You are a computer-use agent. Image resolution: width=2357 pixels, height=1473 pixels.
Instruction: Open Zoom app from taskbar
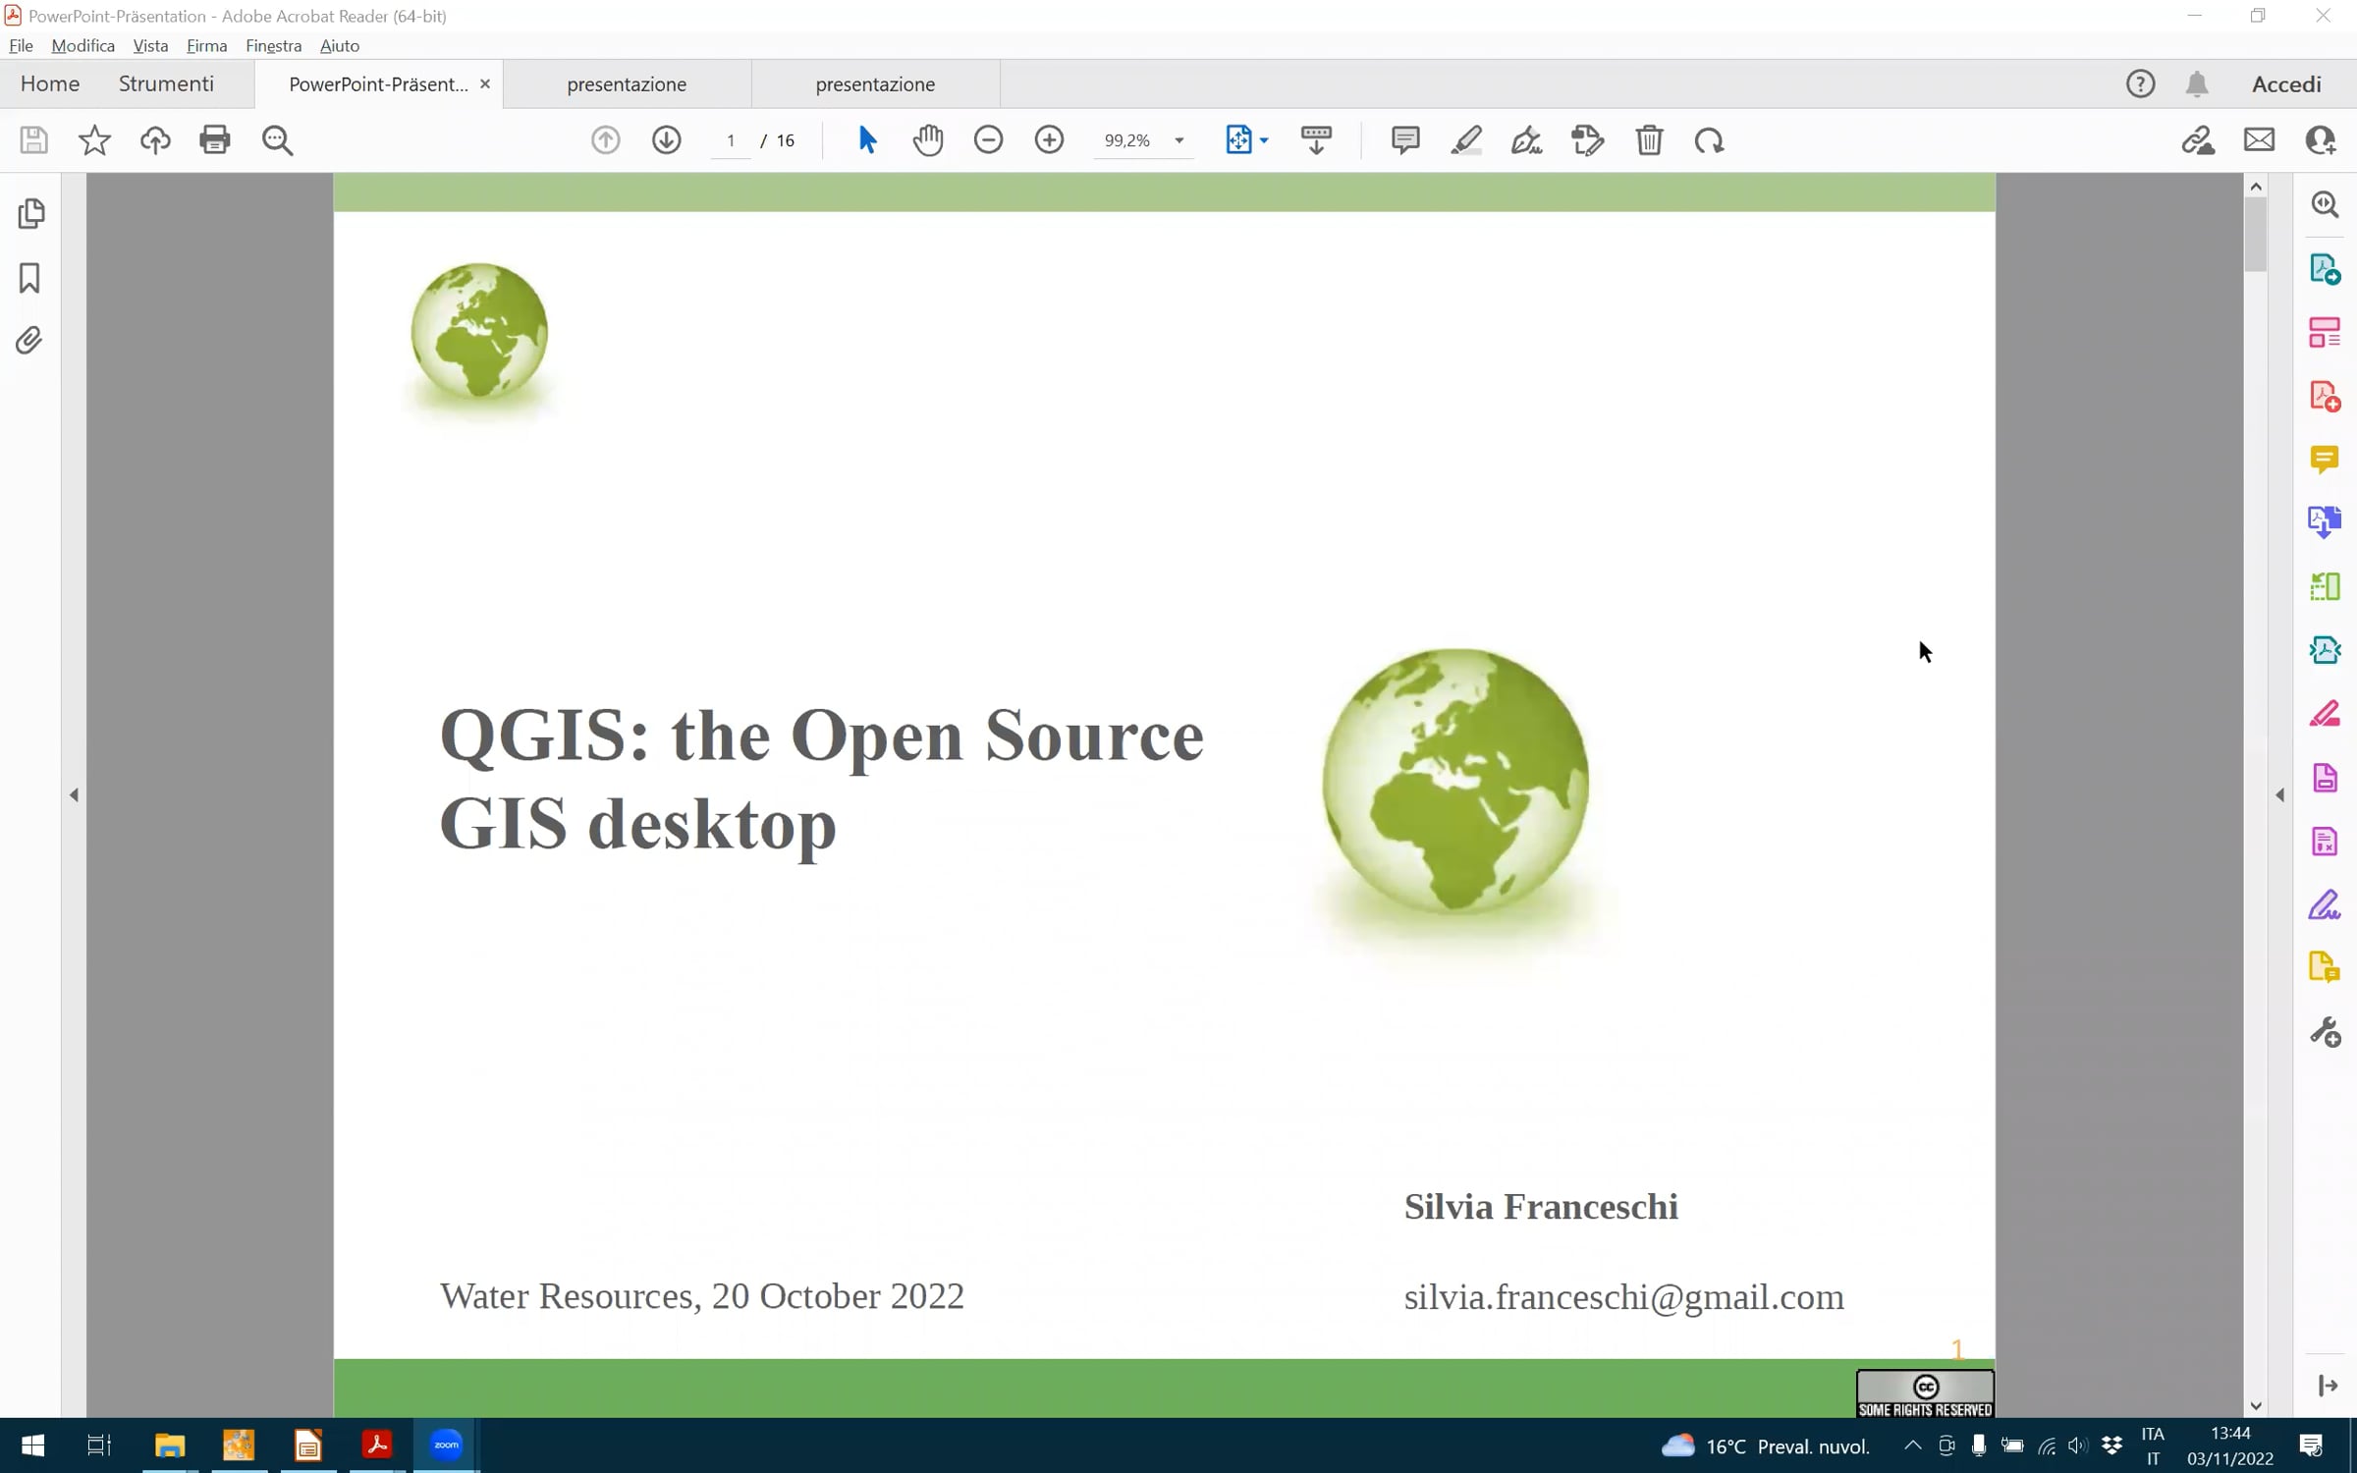point(446,1446)
